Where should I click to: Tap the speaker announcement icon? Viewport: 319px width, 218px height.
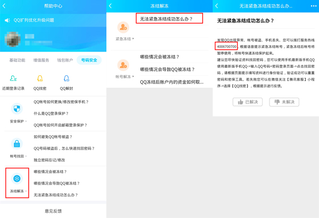pyautogui.click(x=7, y=20)
